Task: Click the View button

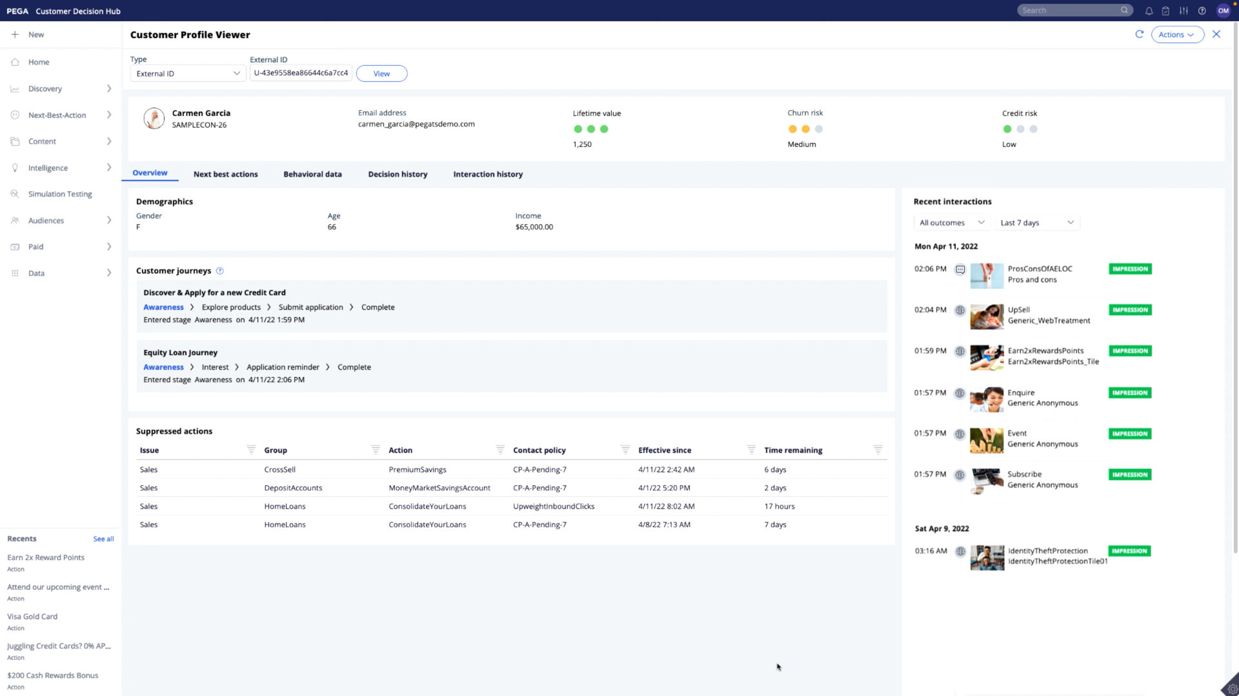Action: tap(381, 73)
